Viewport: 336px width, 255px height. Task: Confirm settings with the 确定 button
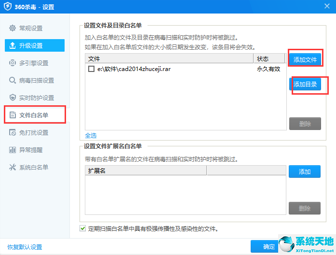(265, 246)
